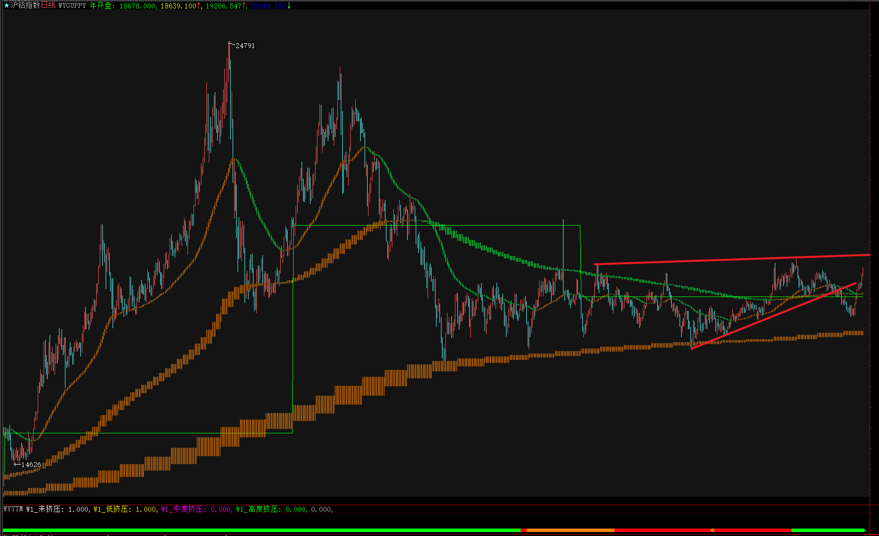This screenshot has width=879, height=536.
Task: Select the upper red resistance trendline
Action: pyautogui.click(x=732, y=259)
